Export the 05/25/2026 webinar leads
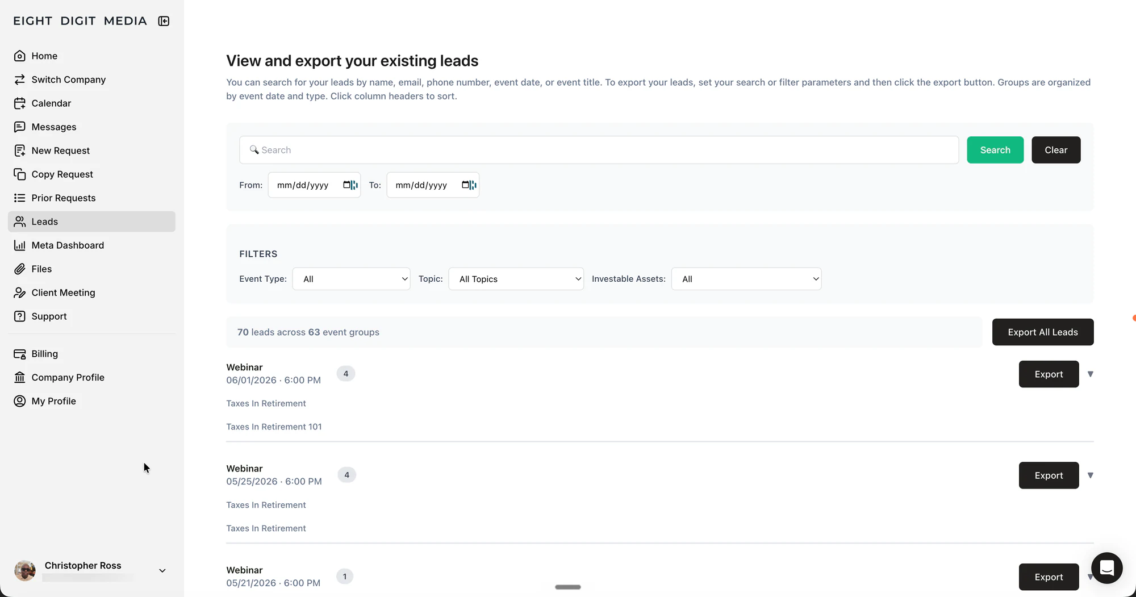The width and height of the screenshot is (1136, 597). click(1049, 475)
